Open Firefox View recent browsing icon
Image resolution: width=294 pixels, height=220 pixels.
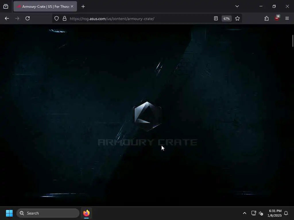pos(6,6)
